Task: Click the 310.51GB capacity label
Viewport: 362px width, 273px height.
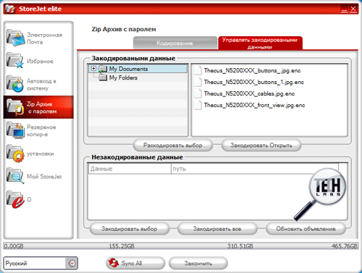Action: coord(240,246)
